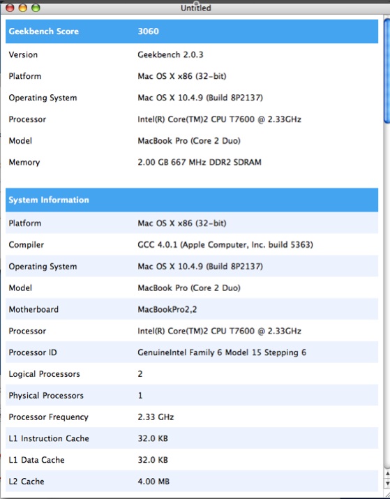Select the "Motherboard" row label

[33, 309]
